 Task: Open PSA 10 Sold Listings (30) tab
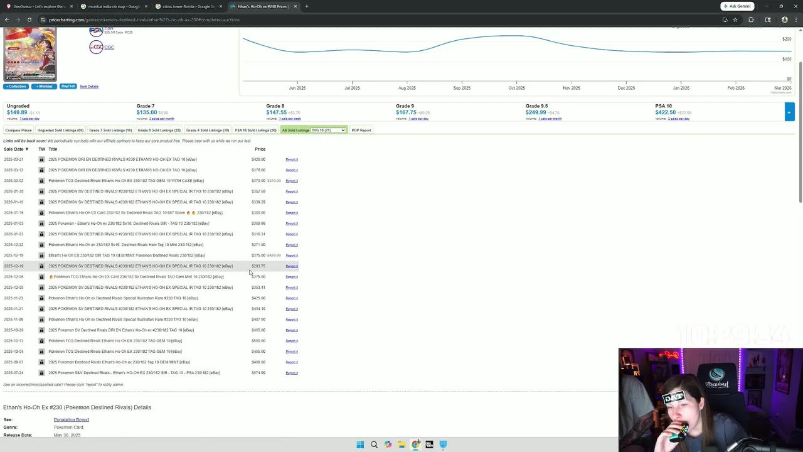[256, 130]
